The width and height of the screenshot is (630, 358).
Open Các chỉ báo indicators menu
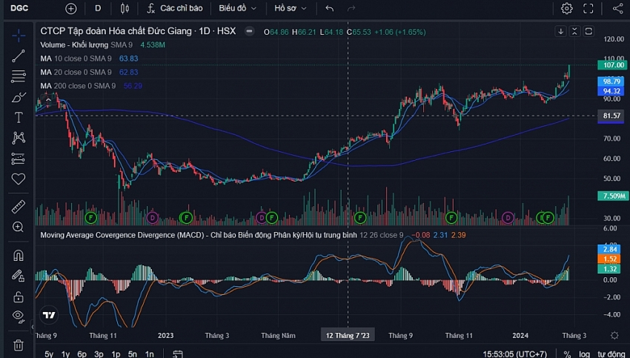(174, 9)
